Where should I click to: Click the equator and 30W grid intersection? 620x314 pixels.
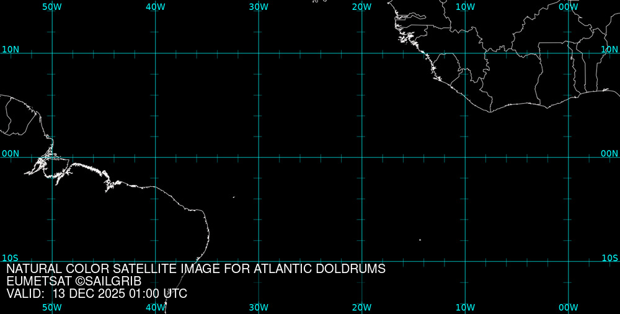click(259, 157)
